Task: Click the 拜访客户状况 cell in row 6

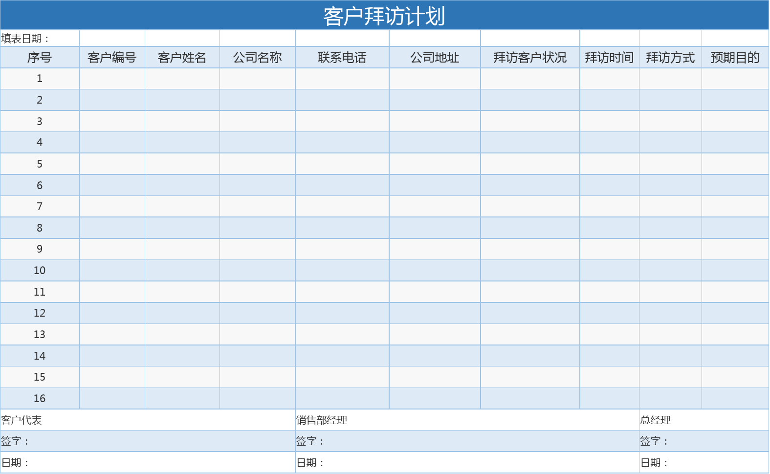Action: click(x=530, y=185)
